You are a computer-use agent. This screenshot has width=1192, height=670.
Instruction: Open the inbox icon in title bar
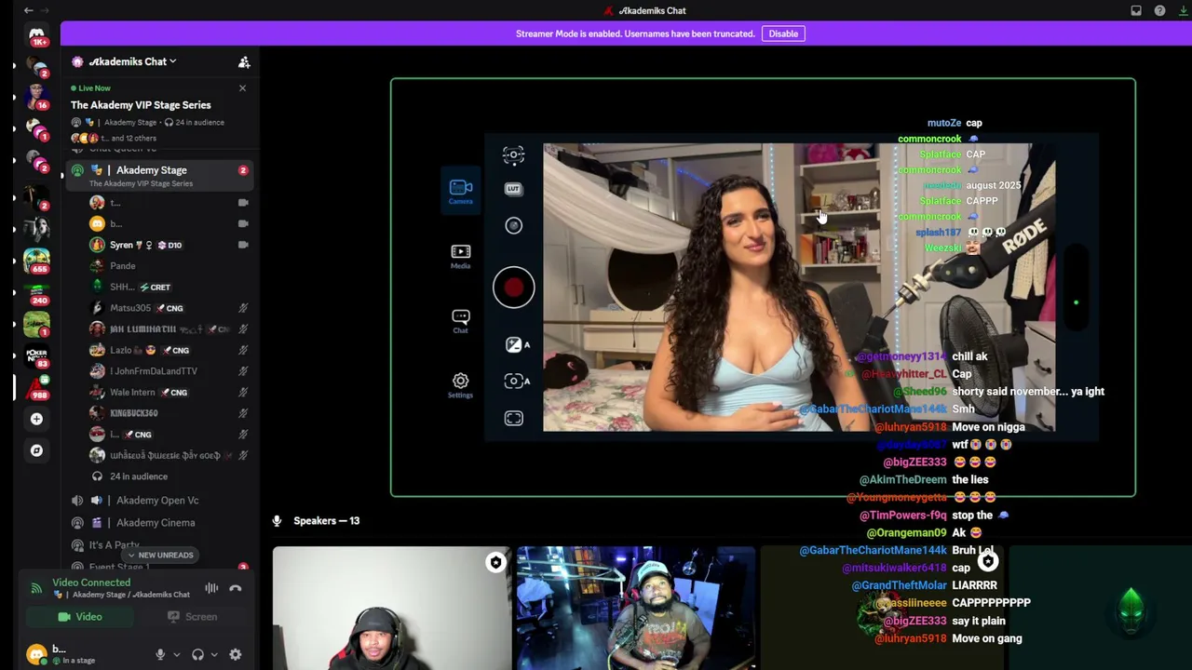coord(1136,10)
